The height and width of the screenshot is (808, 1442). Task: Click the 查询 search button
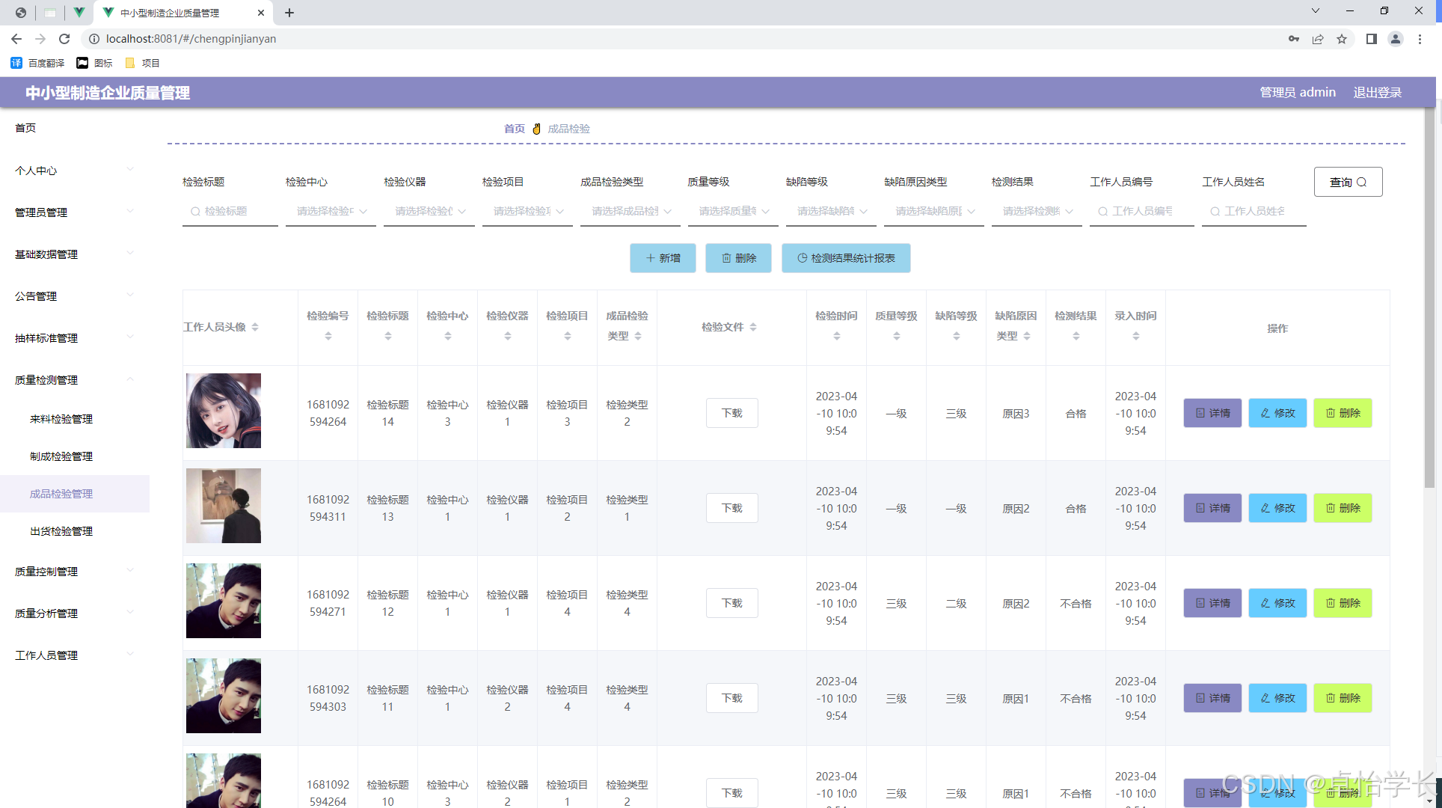tap(1348, 182)
